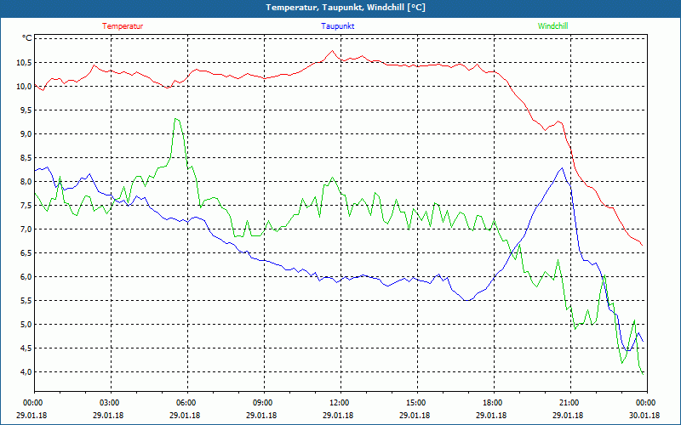Click the date label under 12:00

click(338, 416)
